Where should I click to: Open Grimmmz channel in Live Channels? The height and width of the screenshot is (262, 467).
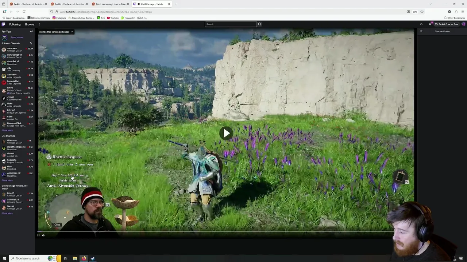pyautogui.click(x=18, y=142)
